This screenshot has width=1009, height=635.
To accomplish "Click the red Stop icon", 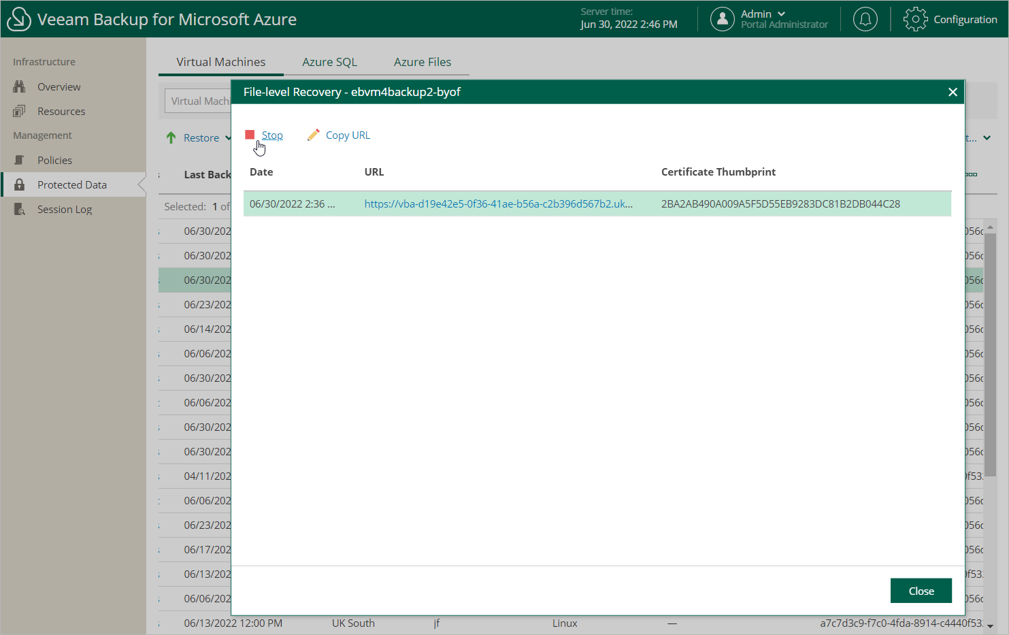I will point(250,135).
